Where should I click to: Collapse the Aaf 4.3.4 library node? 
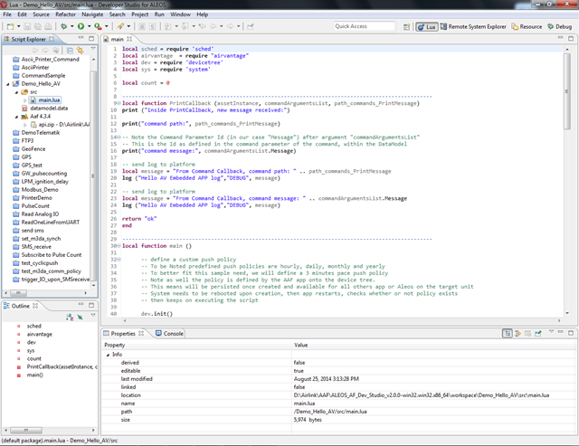(16, 117)
